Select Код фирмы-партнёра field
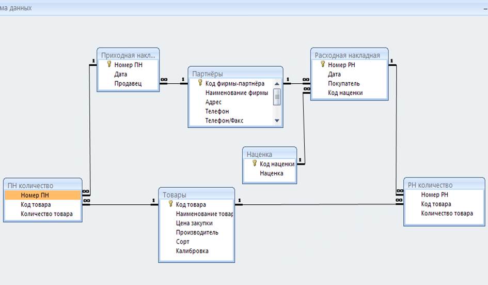The width and height of the screenshot is (488, 285). (x=234, y=84)
